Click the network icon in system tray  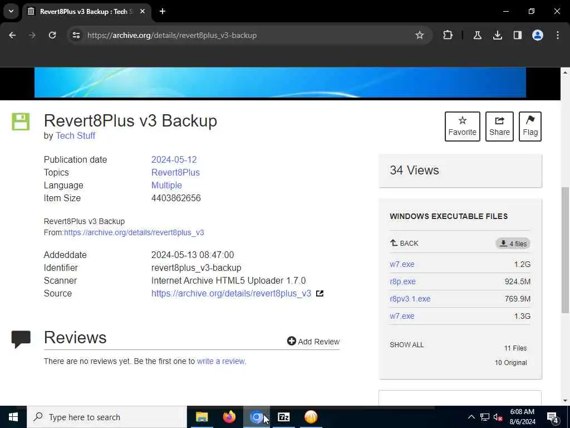[485, 417]
